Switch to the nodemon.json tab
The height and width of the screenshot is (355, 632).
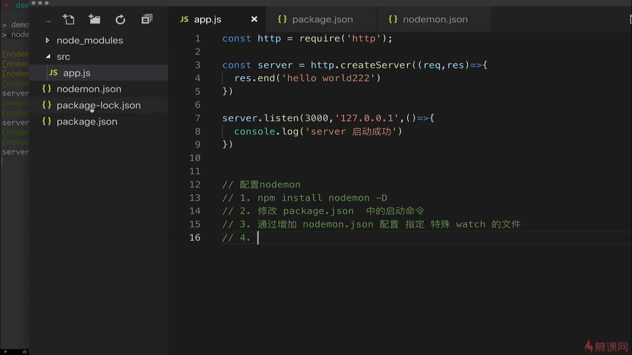pos(434,20)
